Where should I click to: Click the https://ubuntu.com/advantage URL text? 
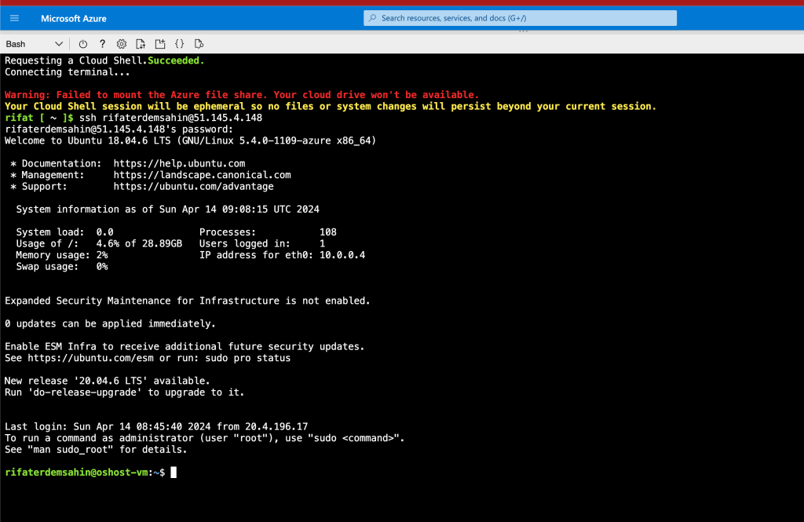pyautogui.click(x=193, y=187)
